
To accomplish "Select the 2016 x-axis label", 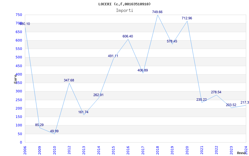I will (128, 150).
